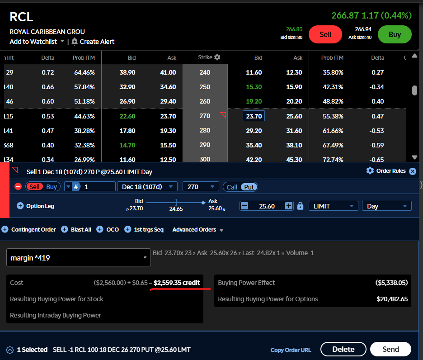423x360 pixels.
Task: Switch option type to Call
Action: pos(232,187)
